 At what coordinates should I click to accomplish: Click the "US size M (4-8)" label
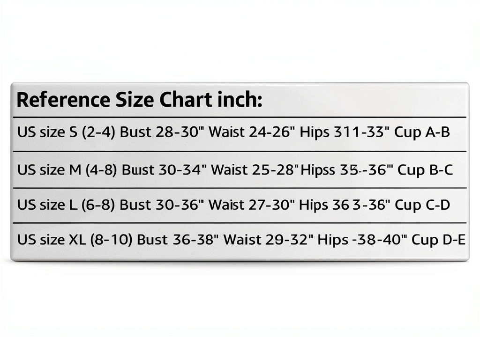67,169
